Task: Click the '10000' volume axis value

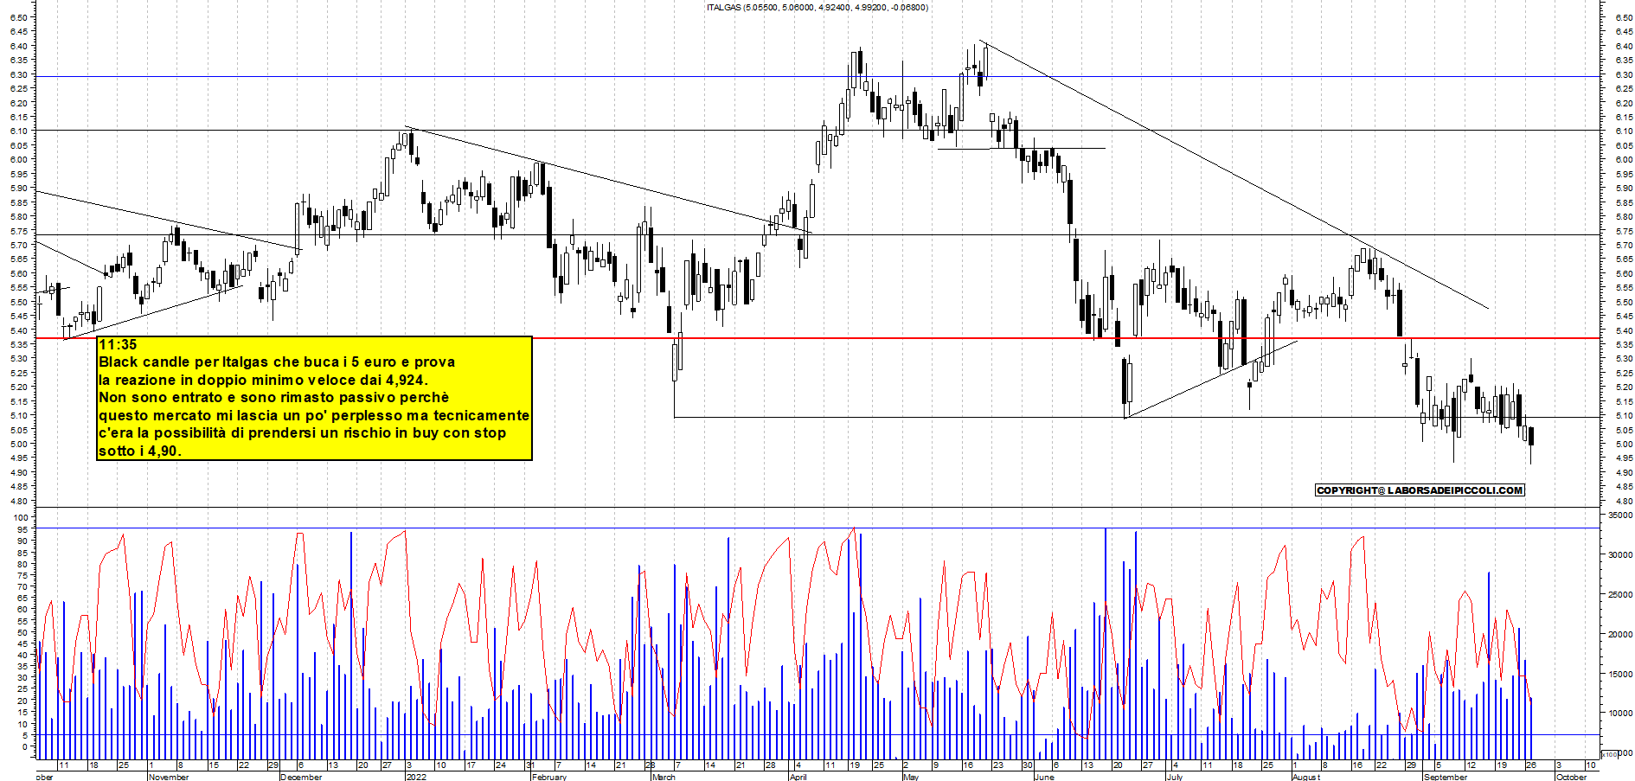Action: pos(1620,714)
